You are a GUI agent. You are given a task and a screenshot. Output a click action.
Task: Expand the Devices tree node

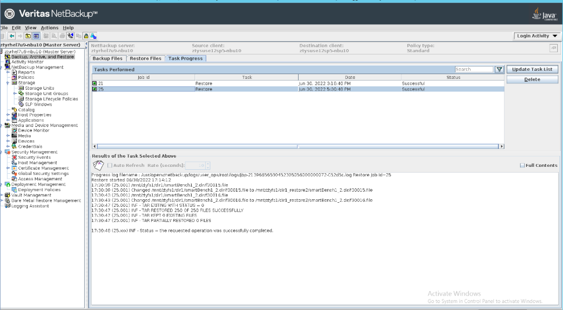(x=8, y=141)
